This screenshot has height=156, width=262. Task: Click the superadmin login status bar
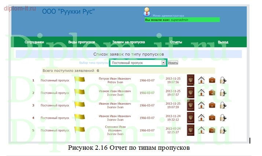(182, 20)
